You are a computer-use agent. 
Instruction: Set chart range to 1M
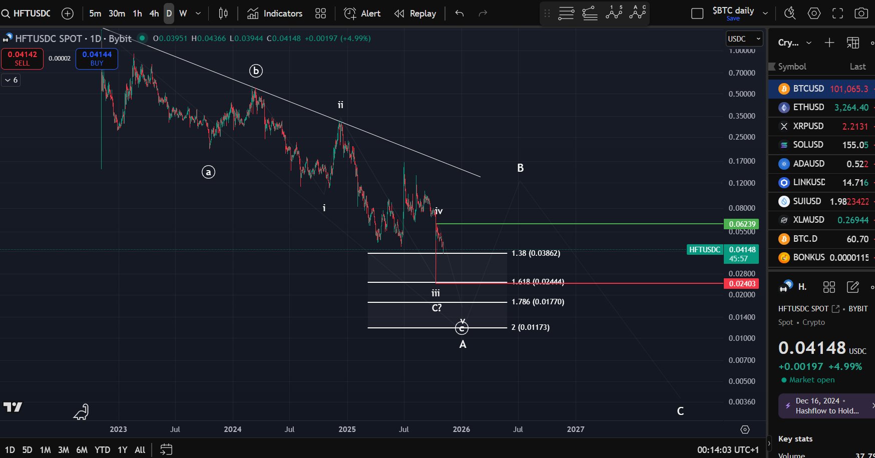pyautogui.click(x=45, y=450)
